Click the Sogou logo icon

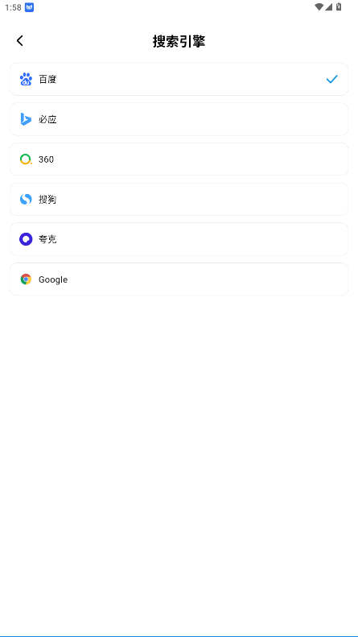26,199
